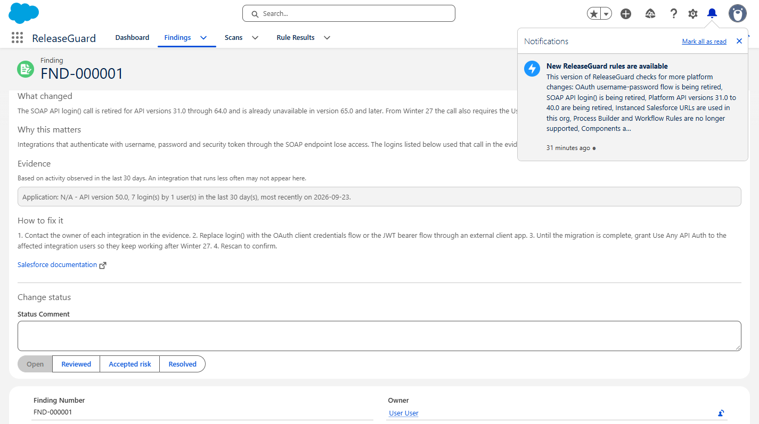Select the Findings tab

177,38
